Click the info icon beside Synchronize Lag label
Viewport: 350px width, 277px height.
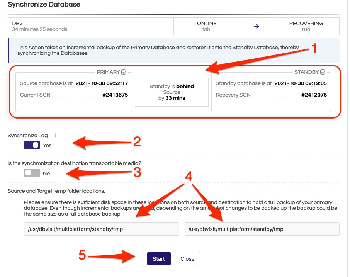tap(55, 135)
